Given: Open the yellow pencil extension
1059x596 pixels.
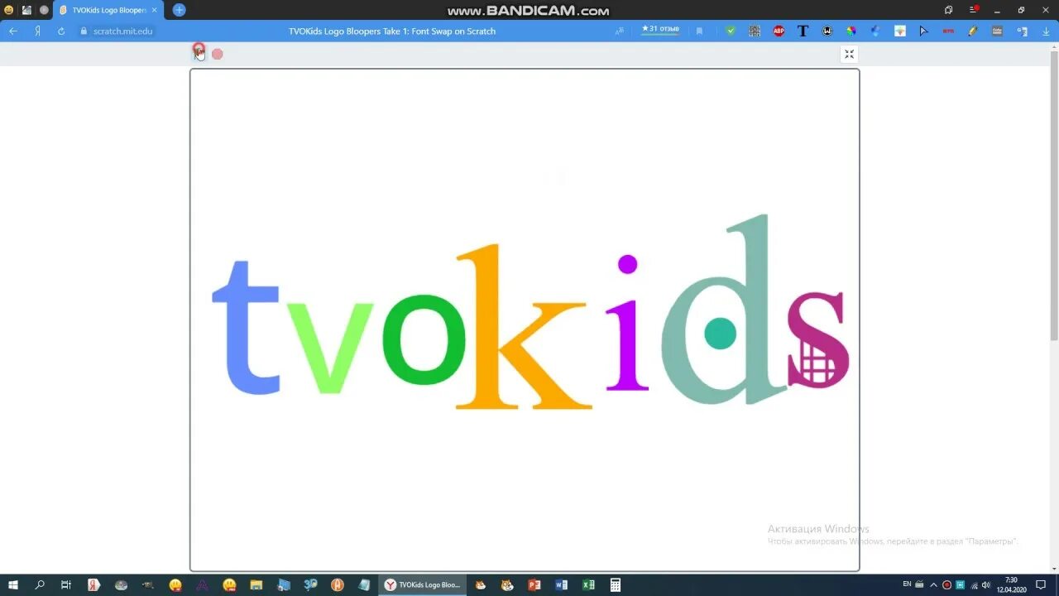Looking at the screenshot, I should click(x=973, y=31).
